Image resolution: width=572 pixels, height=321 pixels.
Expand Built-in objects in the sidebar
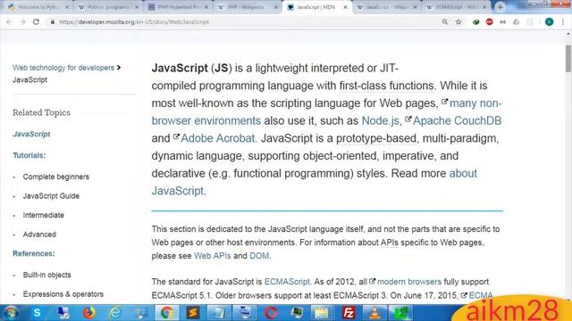(46, 275)
